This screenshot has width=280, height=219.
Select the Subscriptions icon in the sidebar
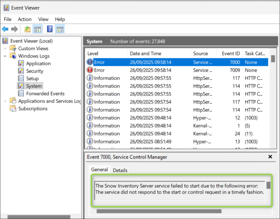(x=13, y=108)
